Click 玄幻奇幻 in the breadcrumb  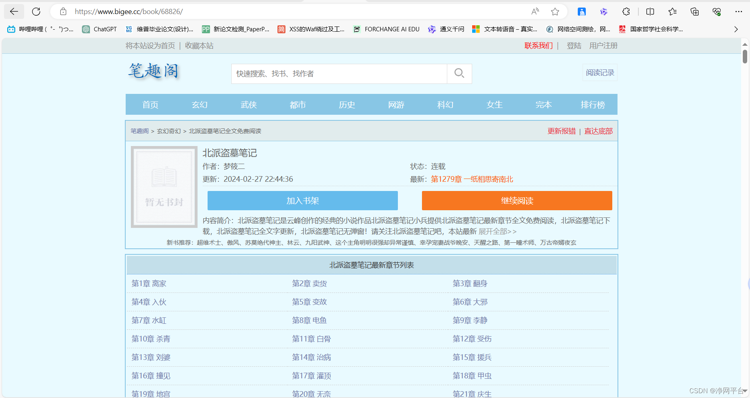coord(169,131)
